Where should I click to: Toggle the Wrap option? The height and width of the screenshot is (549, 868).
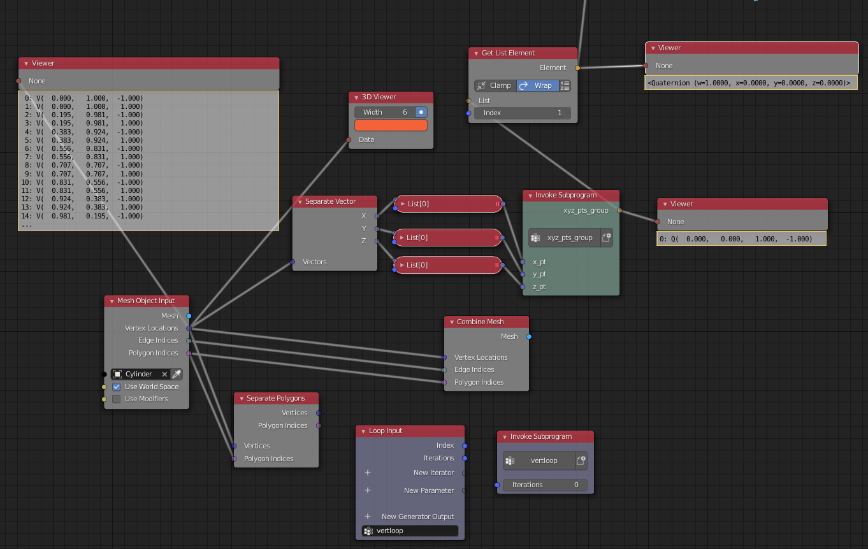[x=538, y=85]
